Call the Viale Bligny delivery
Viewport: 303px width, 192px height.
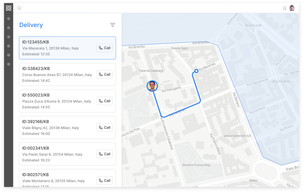104,127
